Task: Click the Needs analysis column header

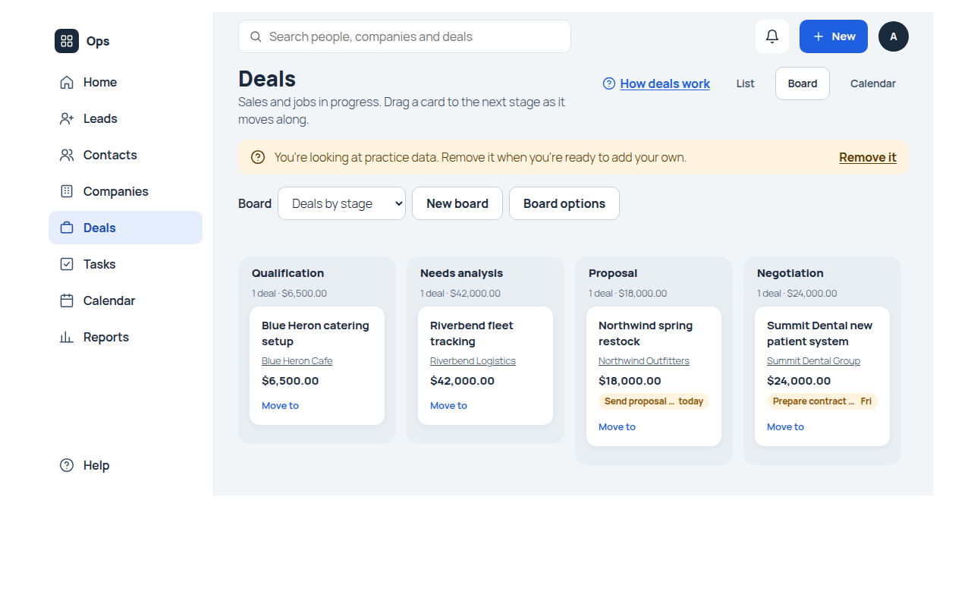Action: (x=461, y=273)
